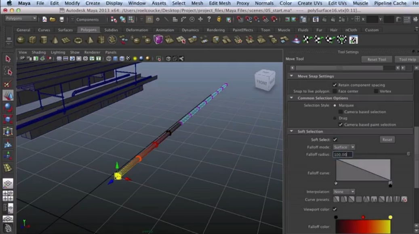Click the new scene icon

tap(44, 19)
